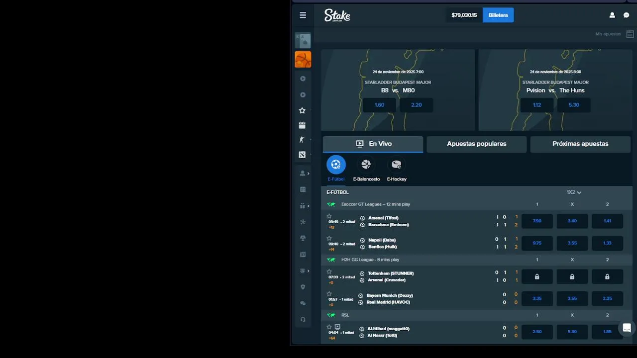Open the headset support icon in sidebar

click(x=303, y=319)
